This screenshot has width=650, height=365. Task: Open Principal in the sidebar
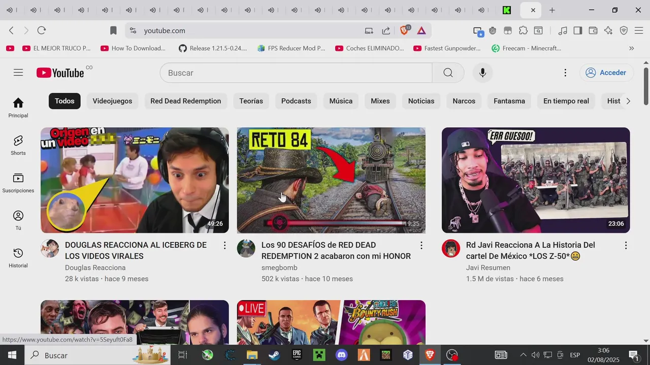(18, 107)
